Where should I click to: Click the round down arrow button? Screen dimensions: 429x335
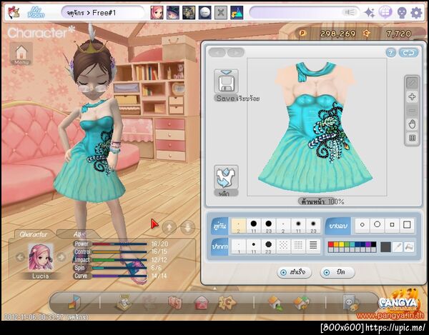coord(187,227)
